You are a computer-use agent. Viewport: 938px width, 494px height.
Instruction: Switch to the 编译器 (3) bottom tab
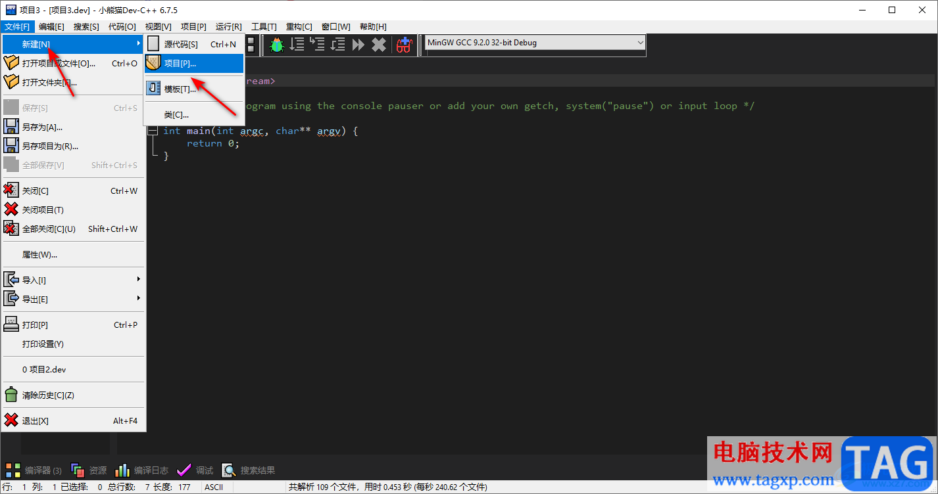point(34,470)
